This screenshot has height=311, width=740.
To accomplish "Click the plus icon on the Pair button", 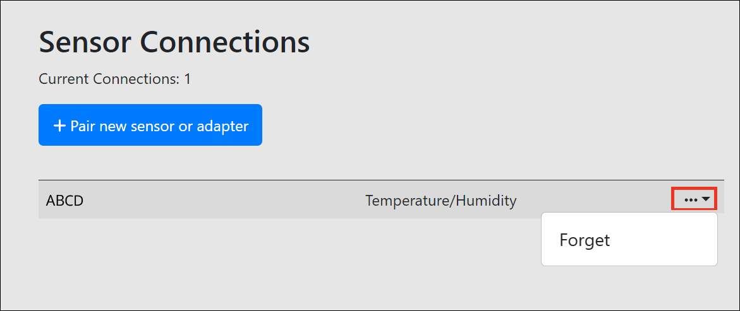I will tap(59, 126).
